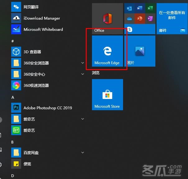Open the OneNote icon in Office group tile
This screenshot has width=188, height=179.
(150, 19)
